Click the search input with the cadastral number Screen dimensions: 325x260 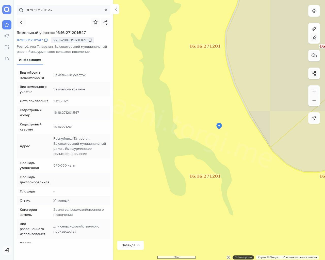tap(63, 10)
